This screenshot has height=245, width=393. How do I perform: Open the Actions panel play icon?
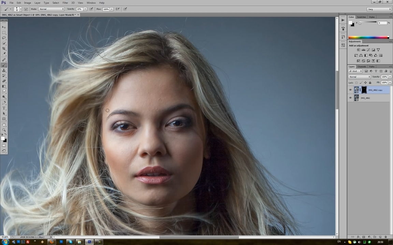point(343,20)
